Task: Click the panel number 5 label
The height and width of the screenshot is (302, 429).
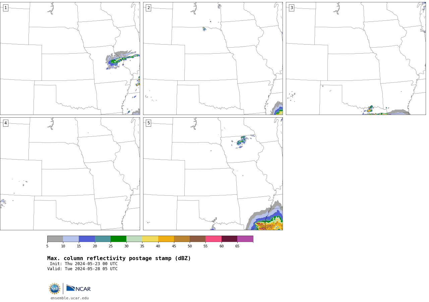Action: click(148, 123)
